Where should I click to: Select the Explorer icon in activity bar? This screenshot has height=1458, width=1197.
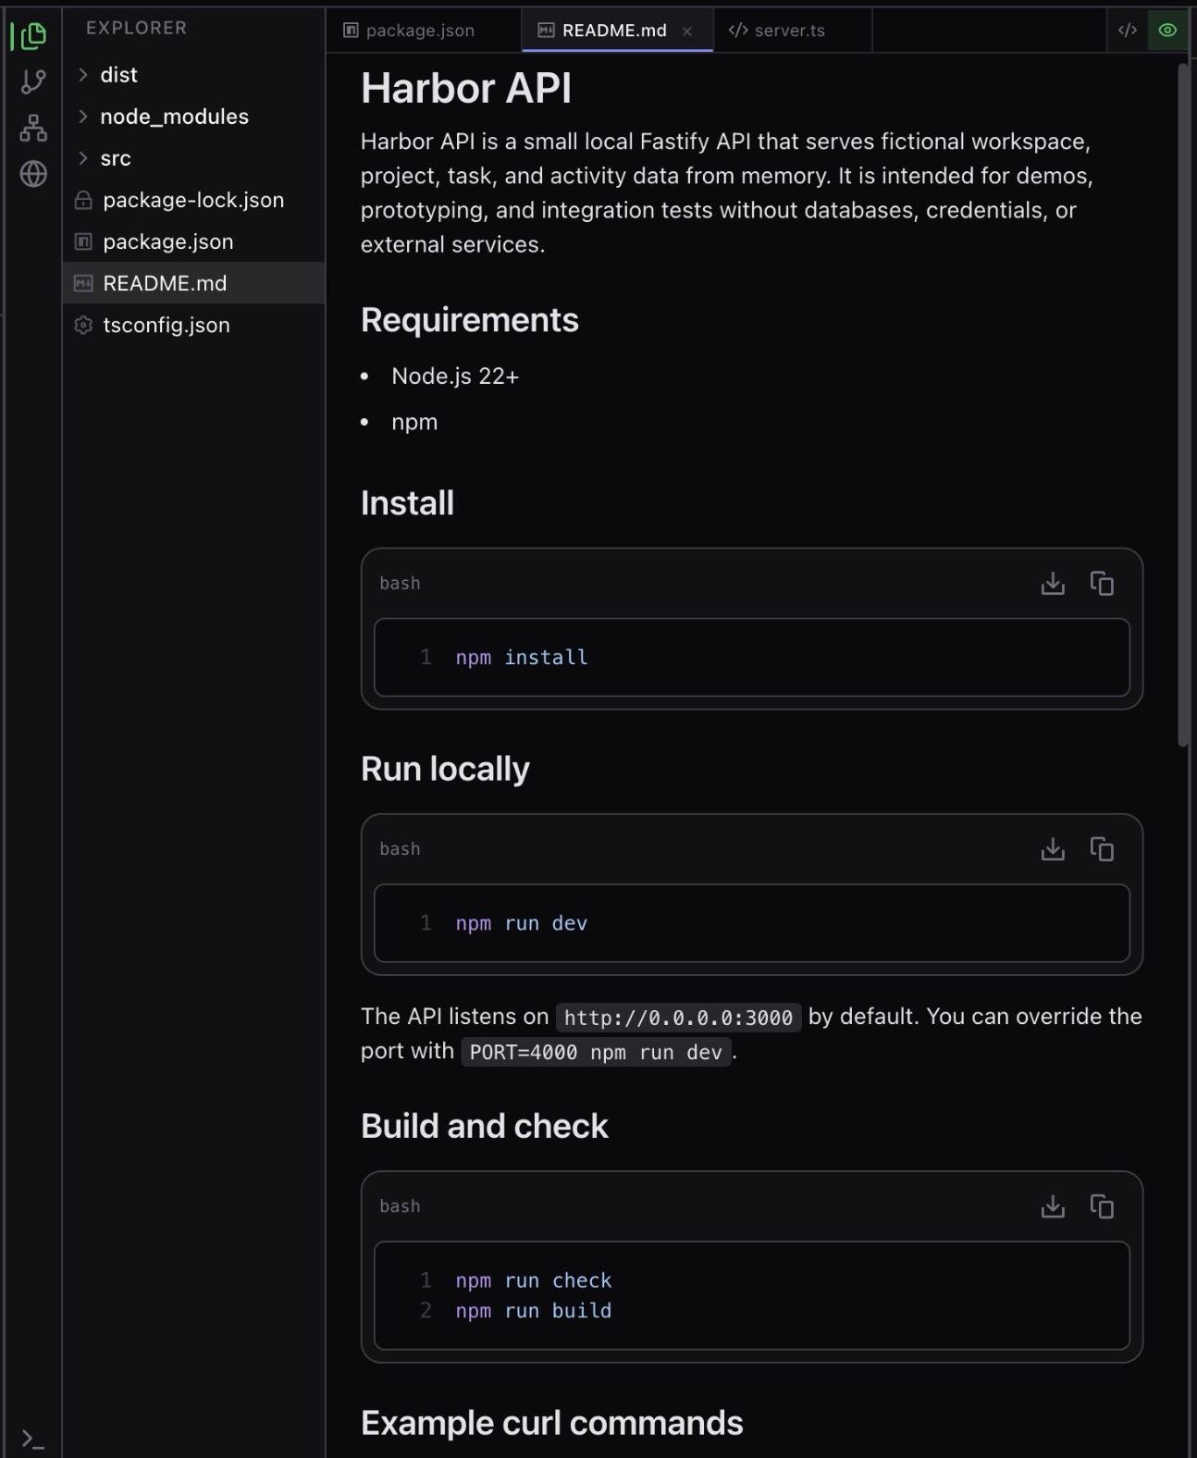(32, 37)
